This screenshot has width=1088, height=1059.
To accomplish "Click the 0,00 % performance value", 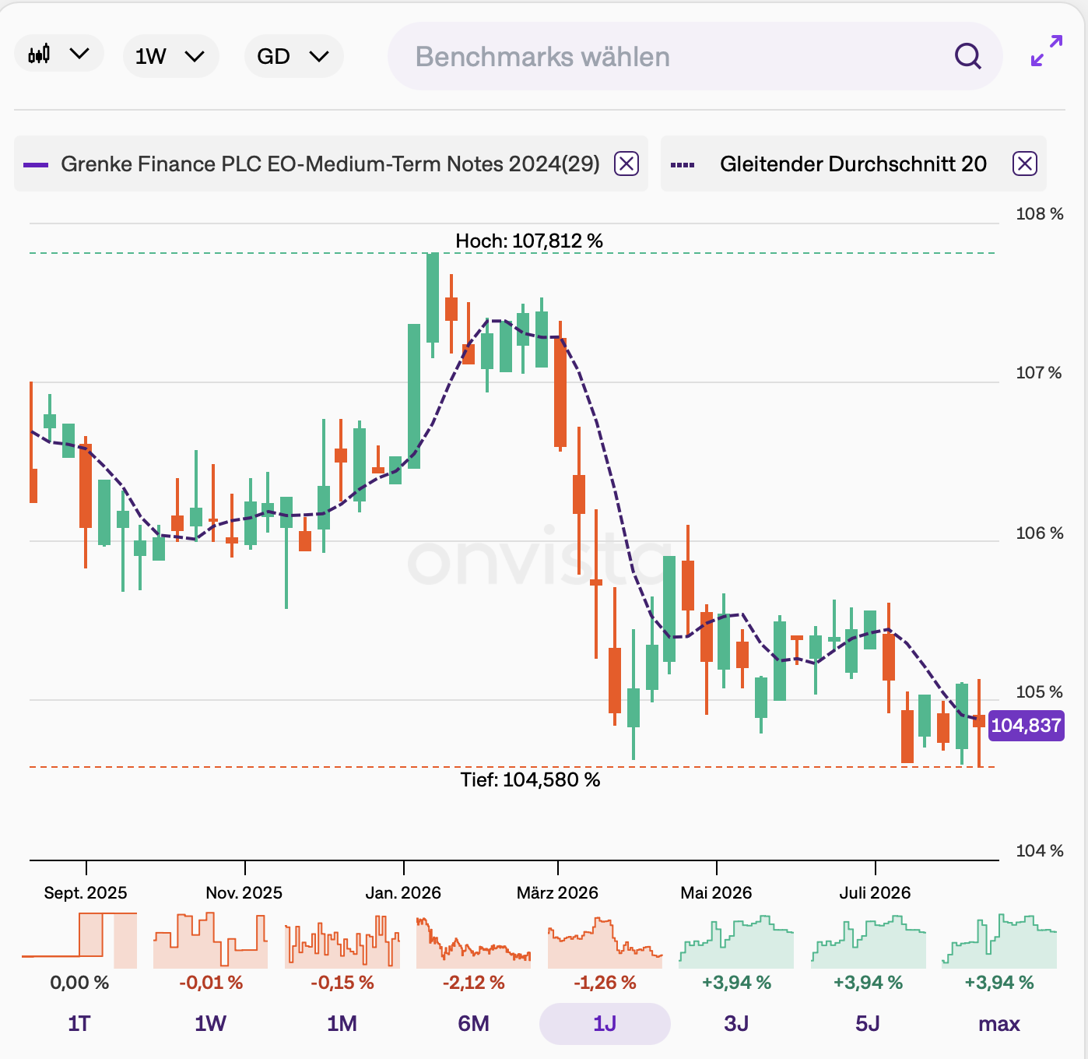I will (79, 983).
